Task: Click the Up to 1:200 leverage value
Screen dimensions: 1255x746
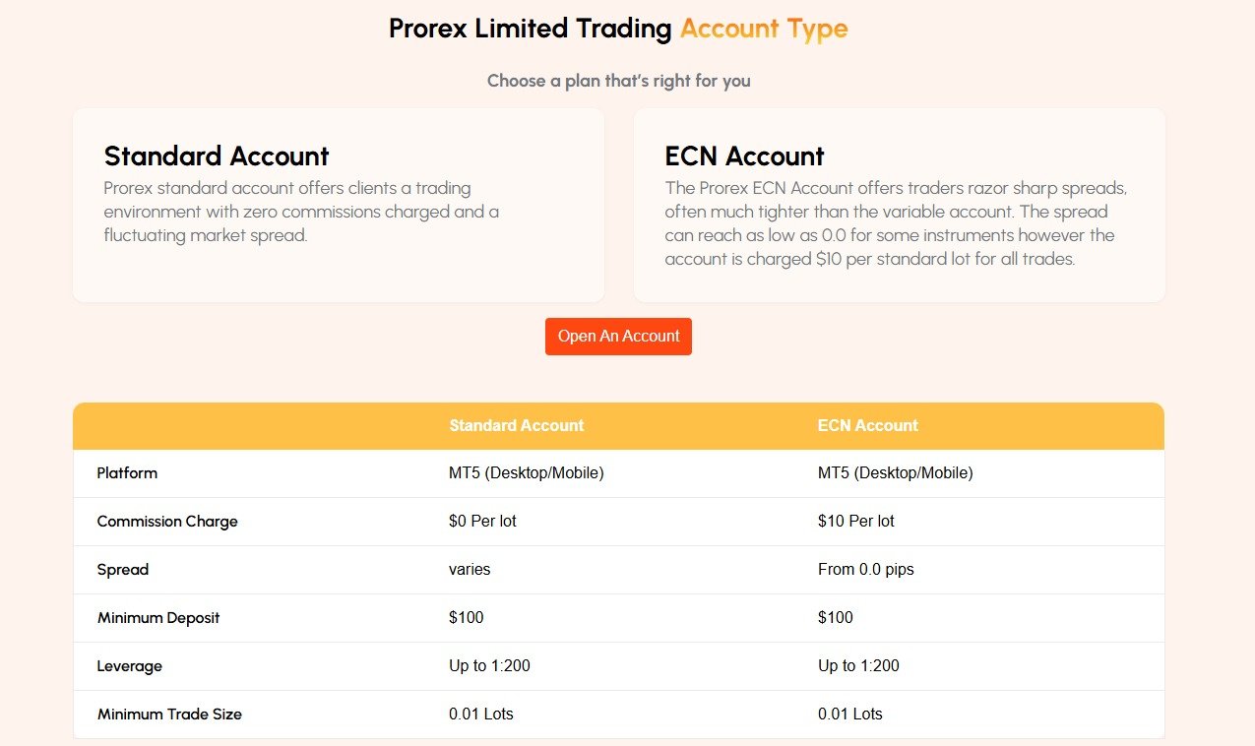Action: pyautogui.click(x=489, y=665)
